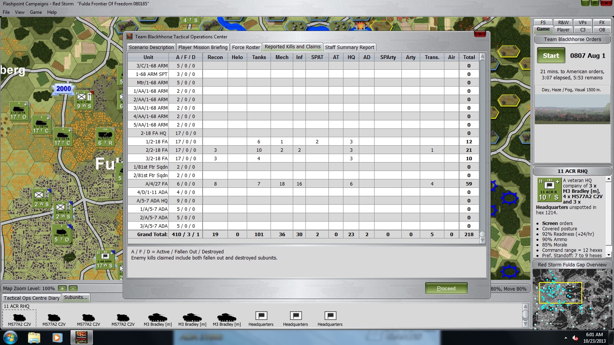
Task: Click the 11 ACR R unit counter in info panel
Action: pyautogui.click(x=548, y=190)
